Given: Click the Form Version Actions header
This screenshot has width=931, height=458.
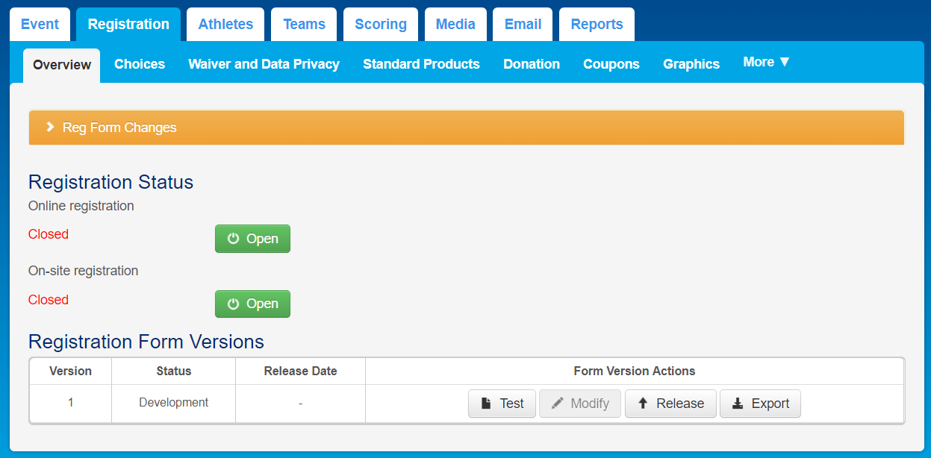Looking at the screenshot, I should (635, 371).
